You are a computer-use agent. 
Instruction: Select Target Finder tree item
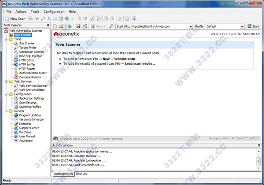coord(28,48)
